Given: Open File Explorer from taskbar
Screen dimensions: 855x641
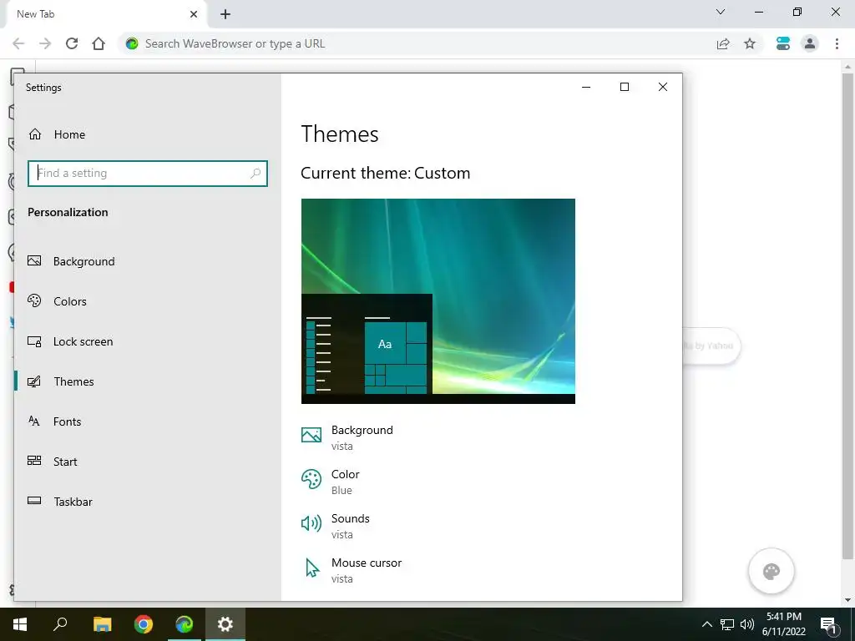Looking at the screenshot, I should click(102, 624).
